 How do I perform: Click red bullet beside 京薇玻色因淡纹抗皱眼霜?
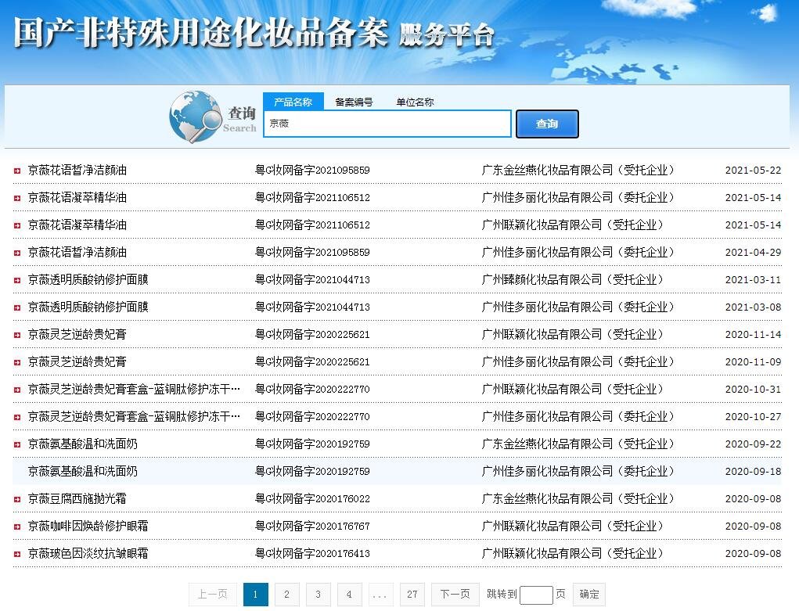point(16,555)
